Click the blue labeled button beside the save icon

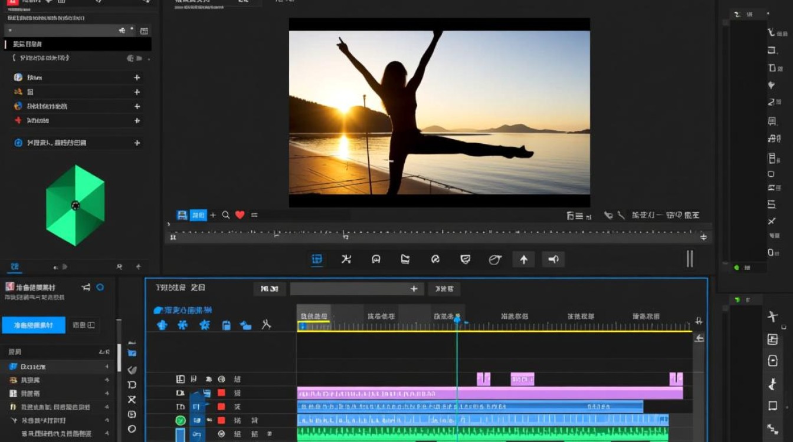click(x=198, y=215)
